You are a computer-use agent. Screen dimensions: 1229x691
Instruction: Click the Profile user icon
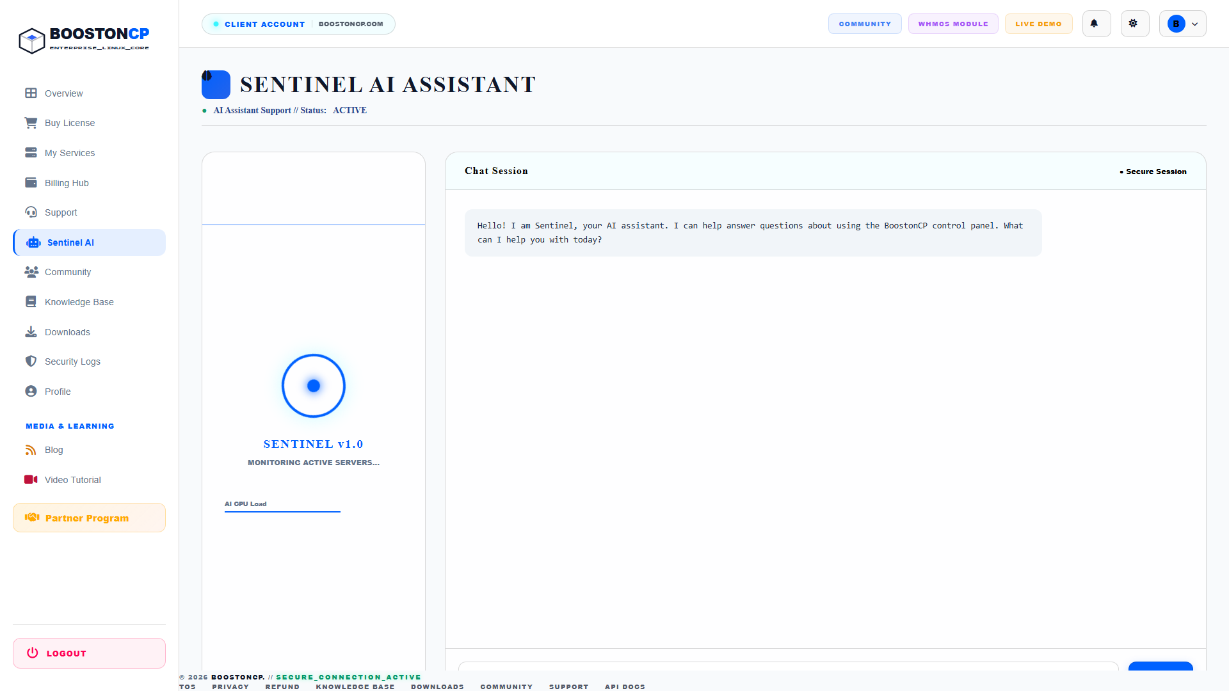tap(31, 391)
